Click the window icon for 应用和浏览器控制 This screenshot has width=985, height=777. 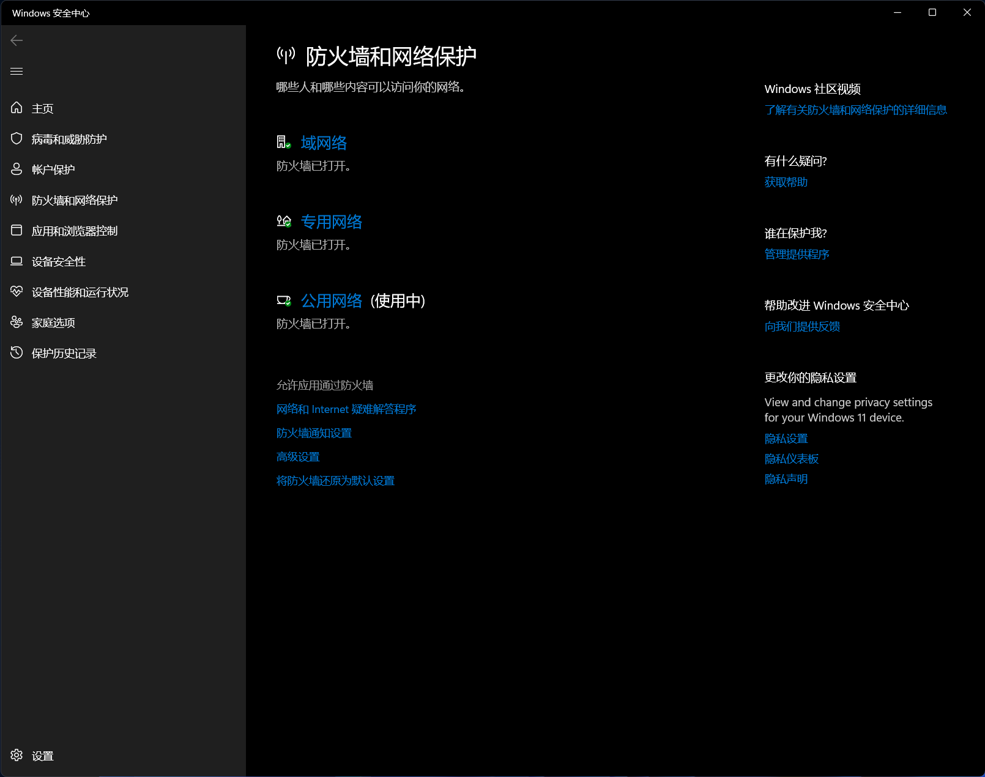pyautogui.click(x=17, y=231)
